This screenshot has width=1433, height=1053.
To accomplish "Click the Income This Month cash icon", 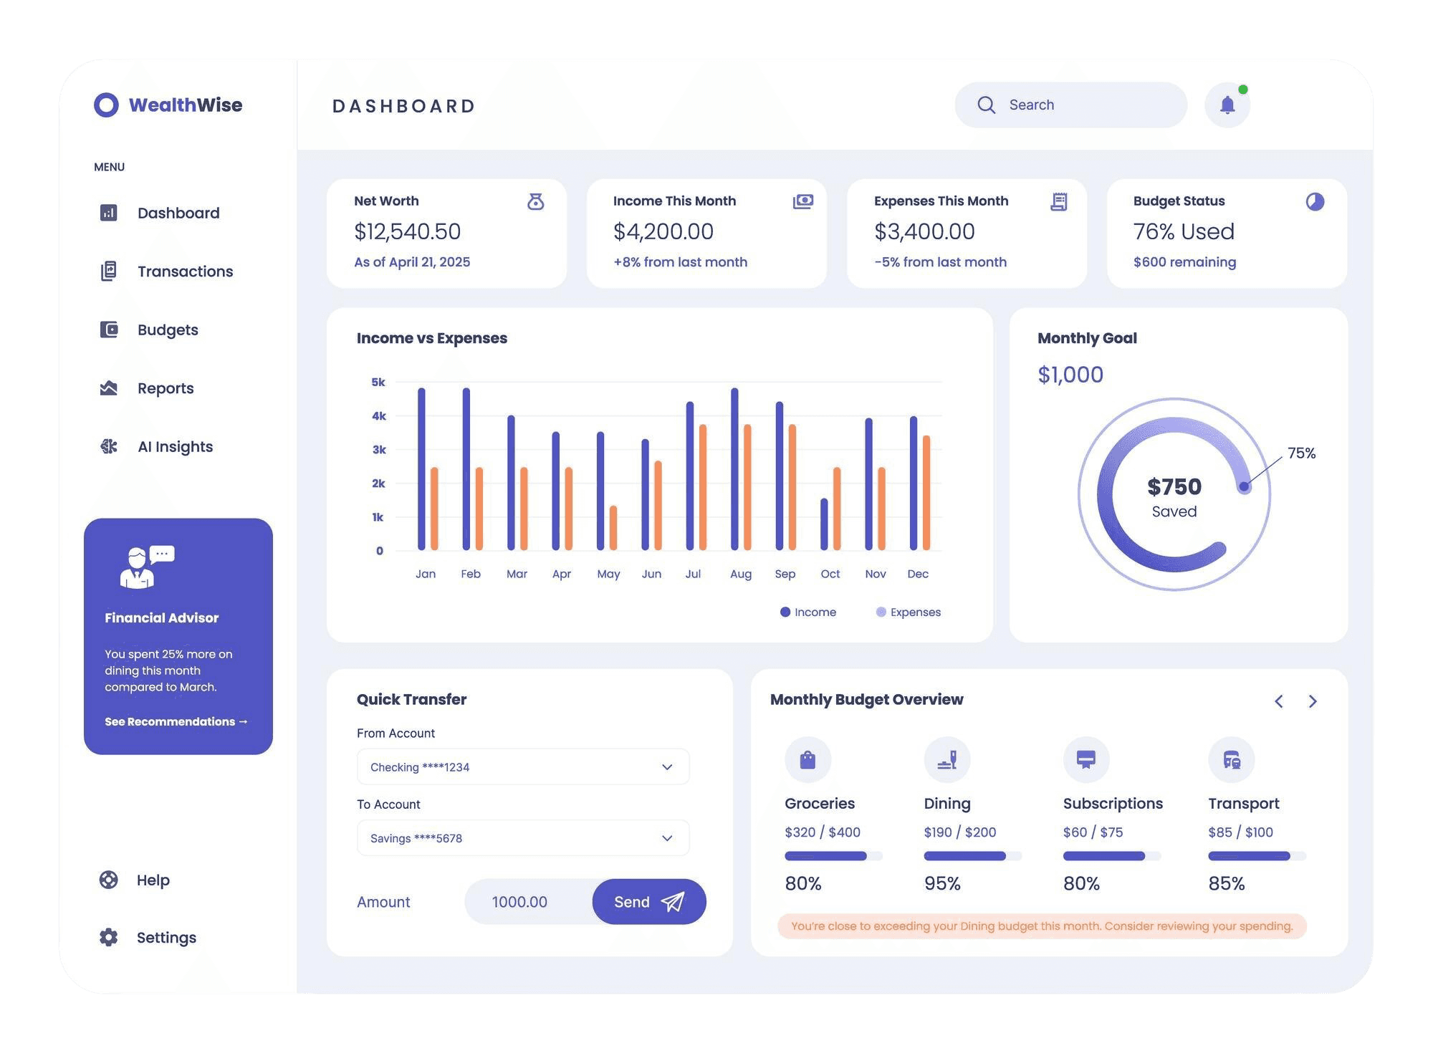I will point(802,201).
